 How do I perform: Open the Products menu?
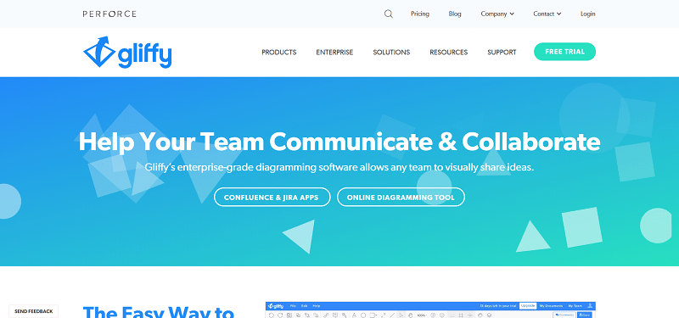(279, 53)
